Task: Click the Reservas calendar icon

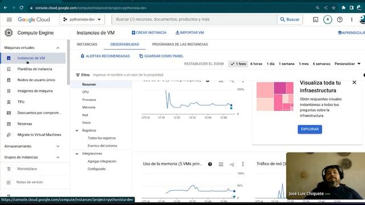Action: 9,124
